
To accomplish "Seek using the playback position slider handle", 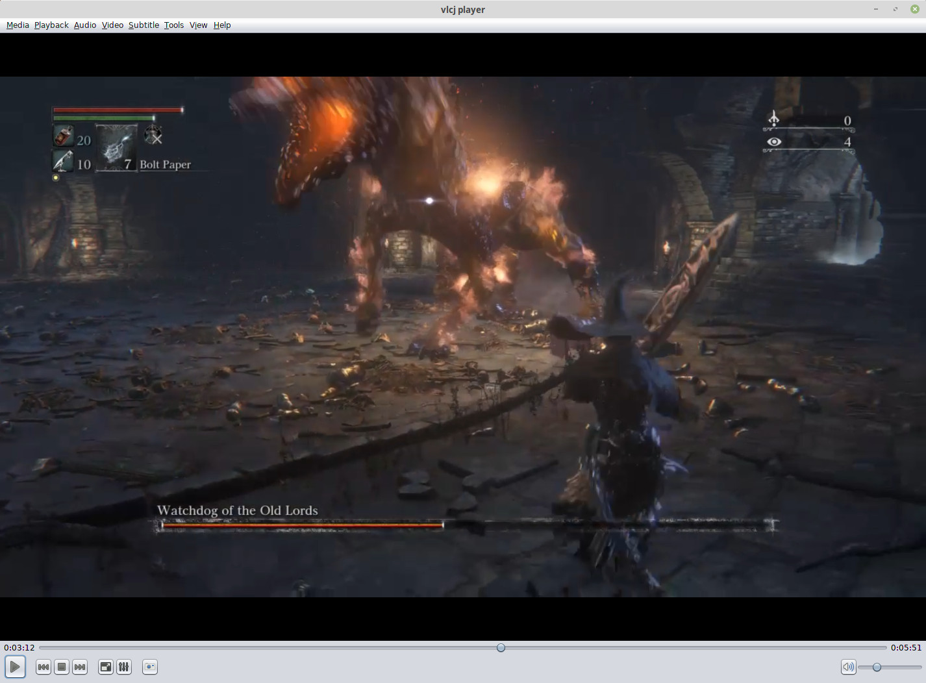I will pyautogui.click(x=501, y=647).
